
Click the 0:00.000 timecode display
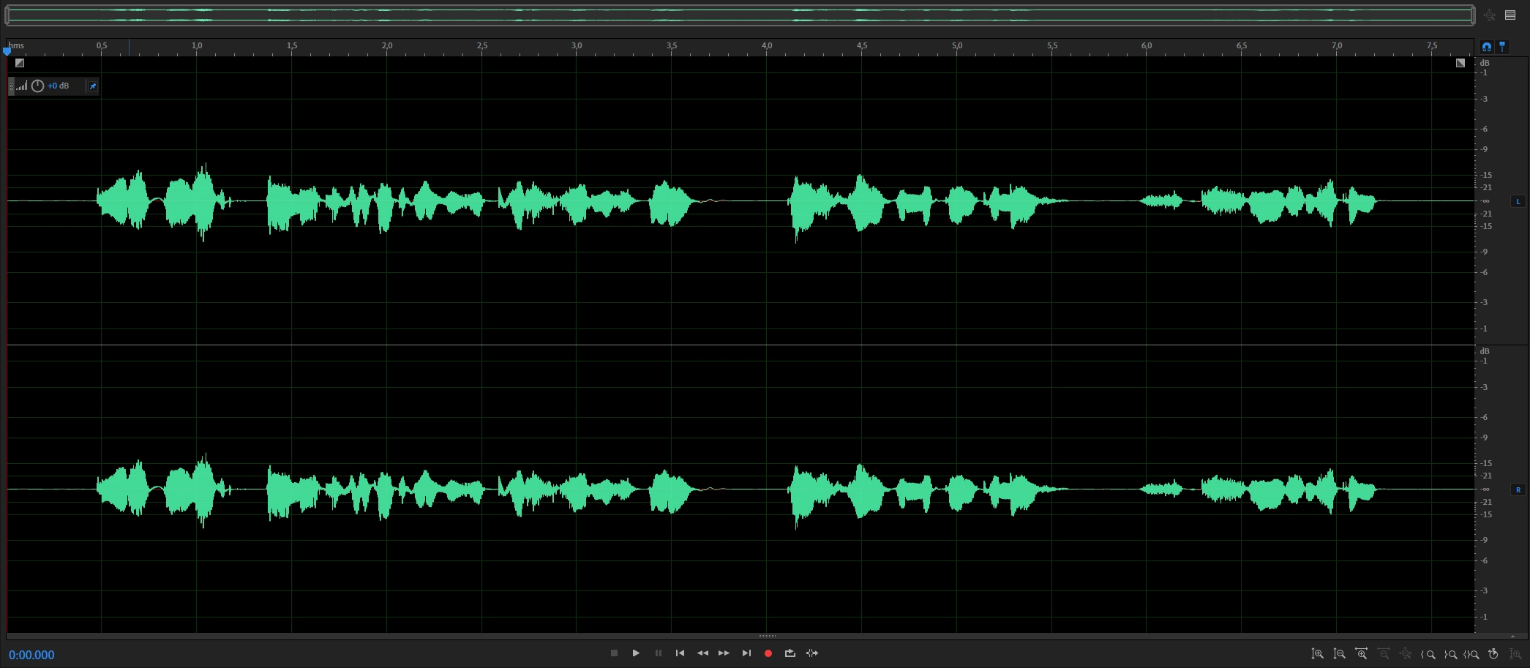pyautogui.click(x=31, y=655)
